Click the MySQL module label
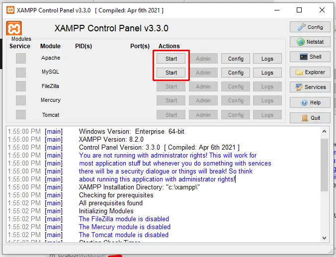The height and width of the screenshot is (257, 336). [50, 72]
